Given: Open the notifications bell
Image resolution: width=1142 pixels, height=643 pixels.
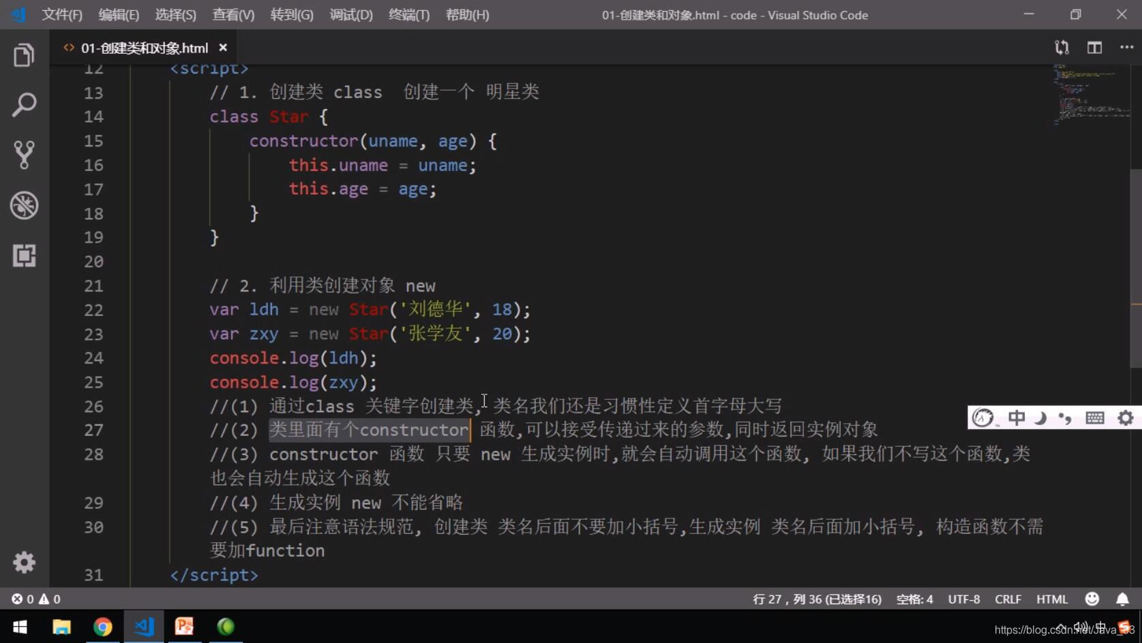Looking at the screenshot, I should pos(1122,599).
